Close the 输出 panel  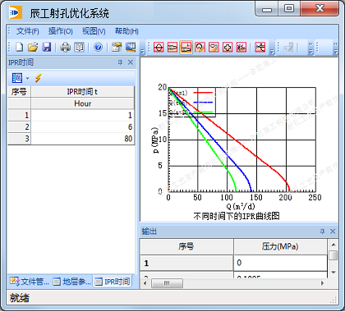point(333,232)
